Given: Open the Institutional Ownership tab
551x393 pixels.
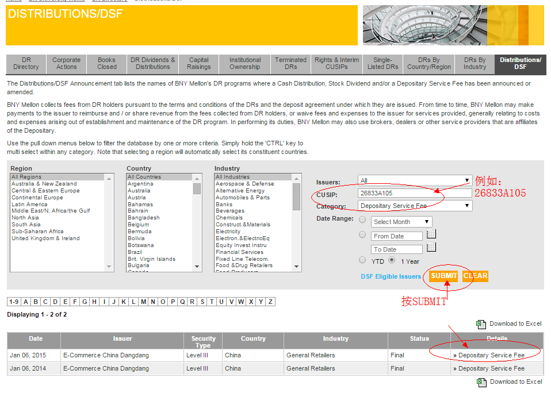Looking at the screenshot, I should (245, 64).
